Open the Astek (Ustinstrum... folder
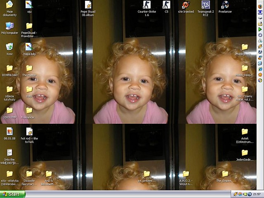The width and height of the screenshot is (264, 198). click(245, 135)
